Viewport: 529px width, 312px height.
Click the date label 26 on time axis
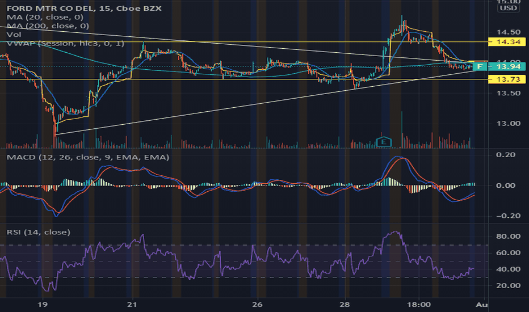coord(257,305)
